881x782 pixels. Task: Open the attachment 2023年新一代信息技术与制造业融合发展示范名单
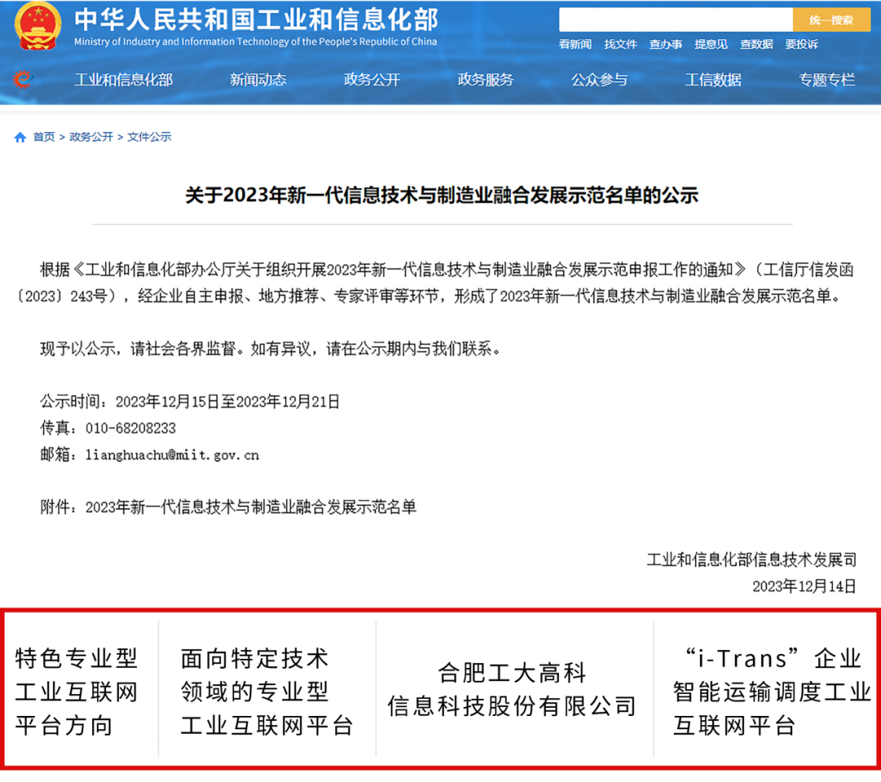point(250,507)
